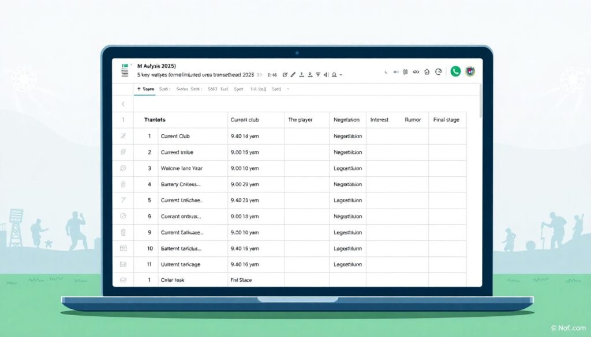Open the user profile avatar

(x=471, y=71)
